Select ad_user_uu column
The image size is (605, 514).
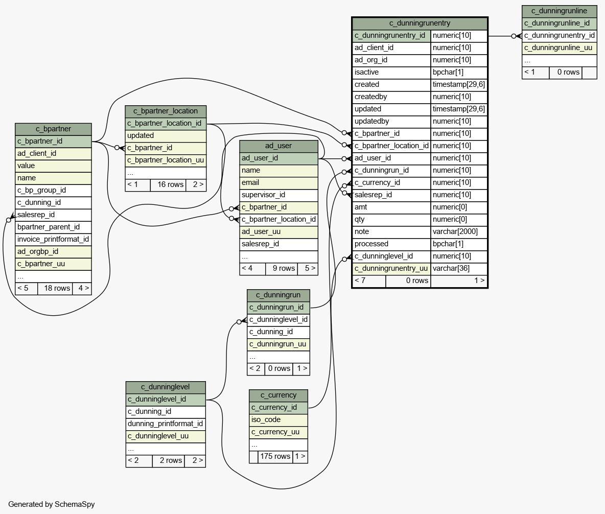tap(278, 232)
